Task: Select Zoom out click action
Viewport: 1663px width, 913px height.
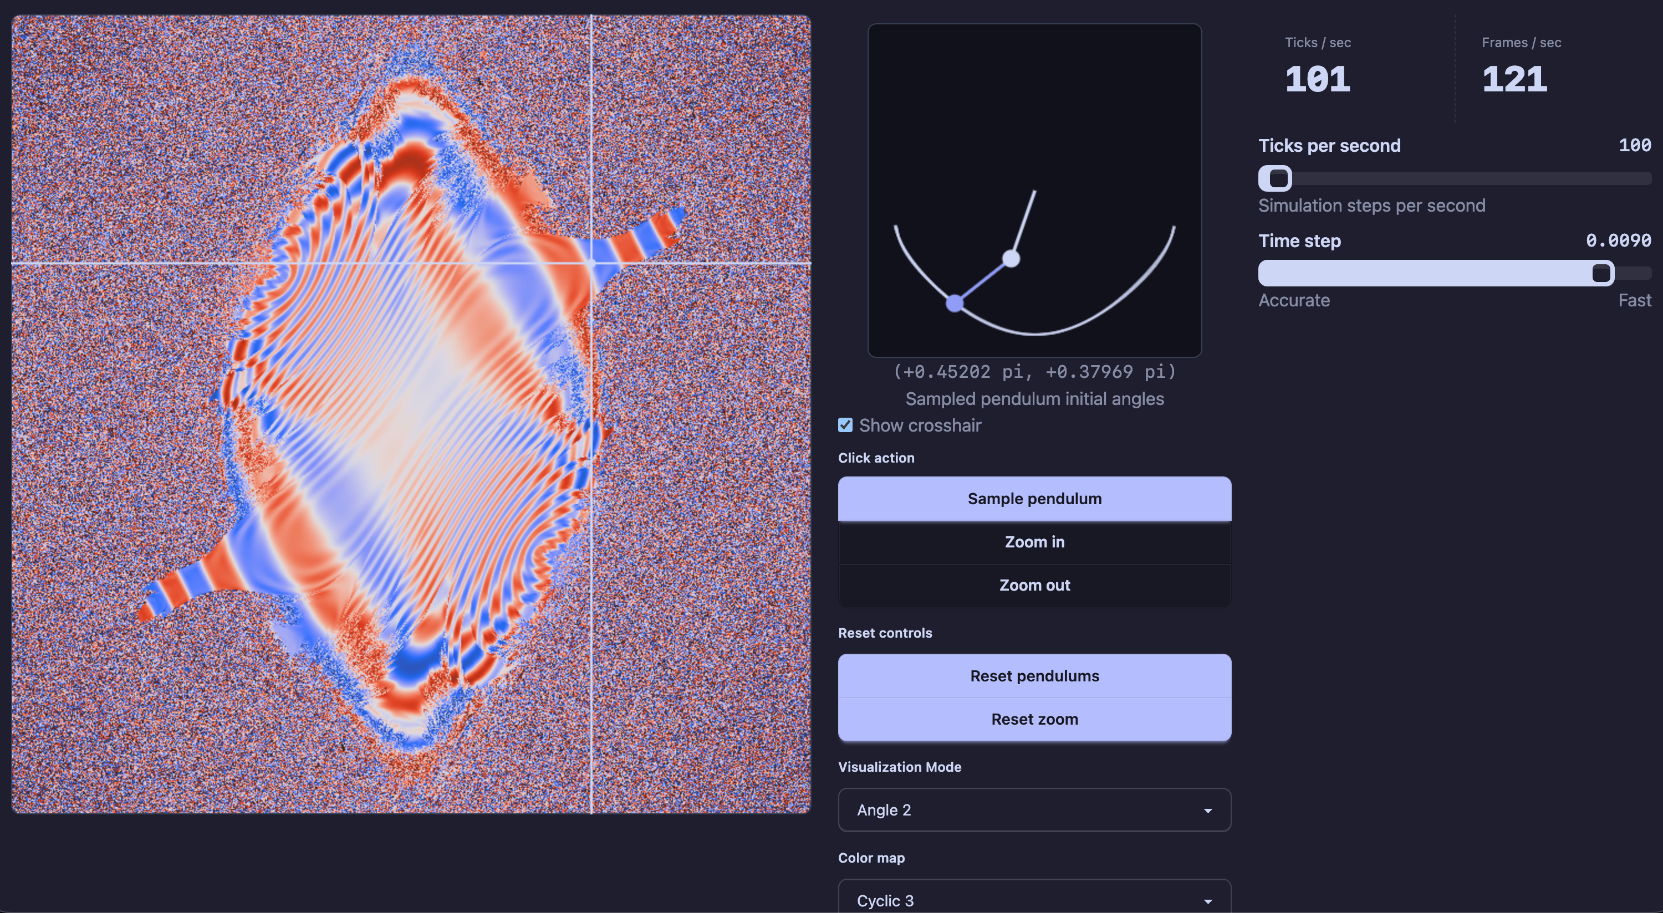Action: coord(1034,585)
